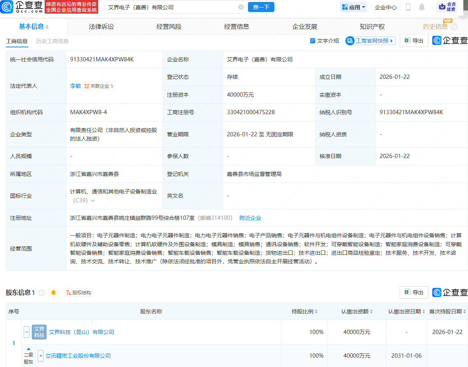Click the orange bell icon beside 股东信息
The image size is (468, 367).
pos(54,292)
